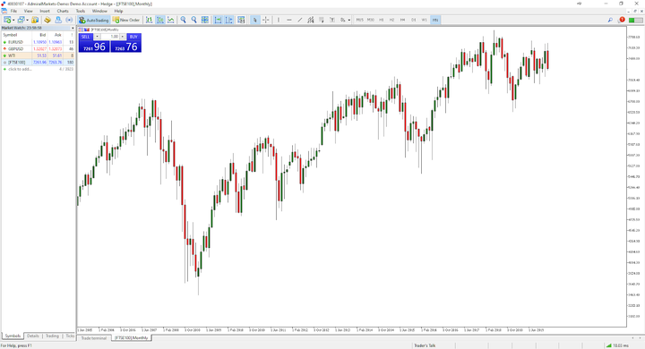This screenshot has width=645, height=349.
Task: Expand the New Chart dropdown arrow
Action: (13, 20)
